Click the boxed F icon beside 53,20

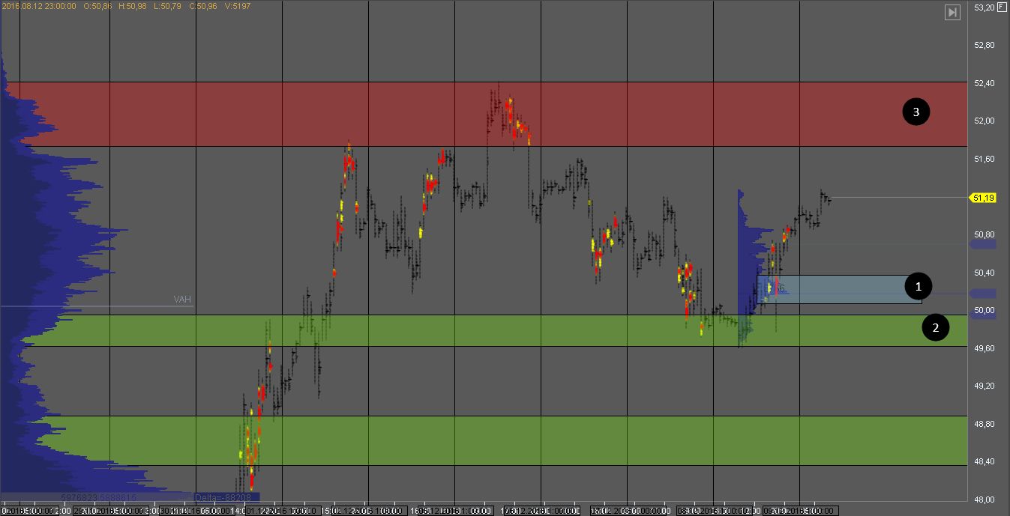pyautogui.click(x=1002, y=7)
